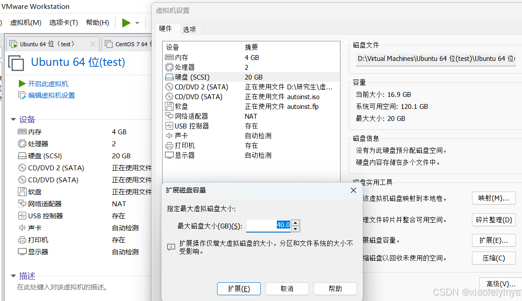
Task: Select 显示器 icon in settings hardware list
Action: [169, 155]
